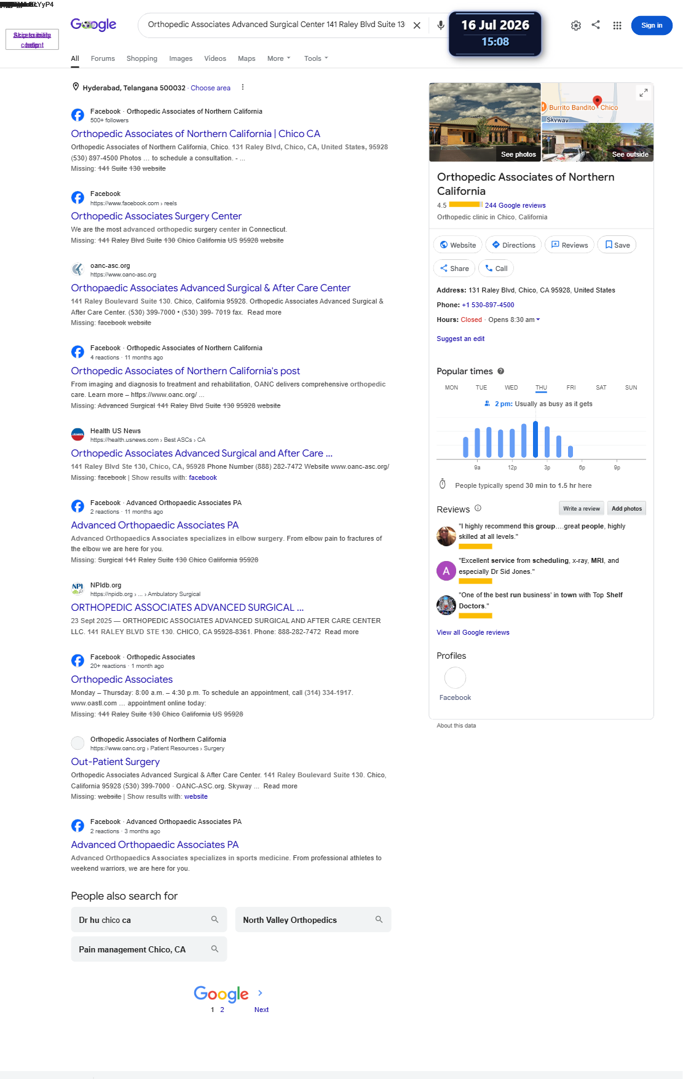Select FRI in popular times

pyautogui.click(x=571, y=388)
